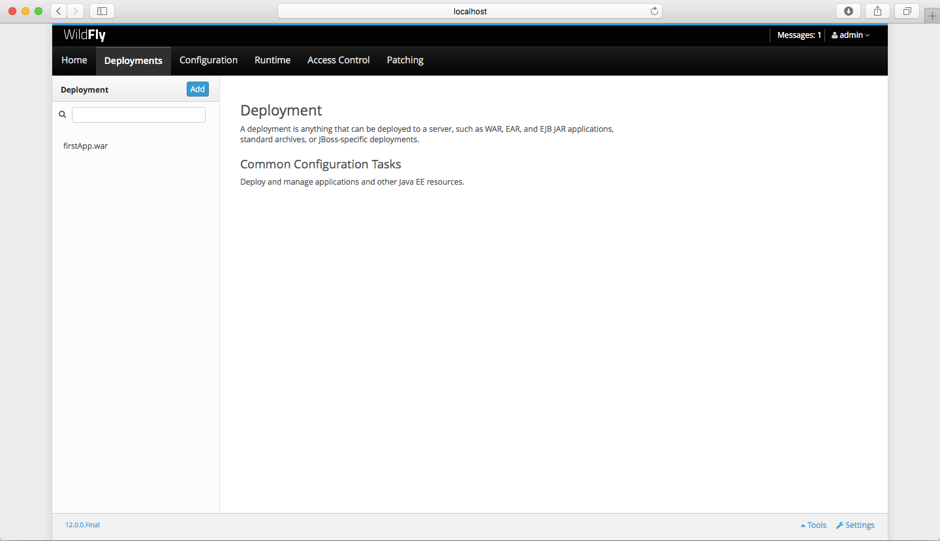Click the WildFly logo
The image size is (940, 541).
click(x=85, y=35)
